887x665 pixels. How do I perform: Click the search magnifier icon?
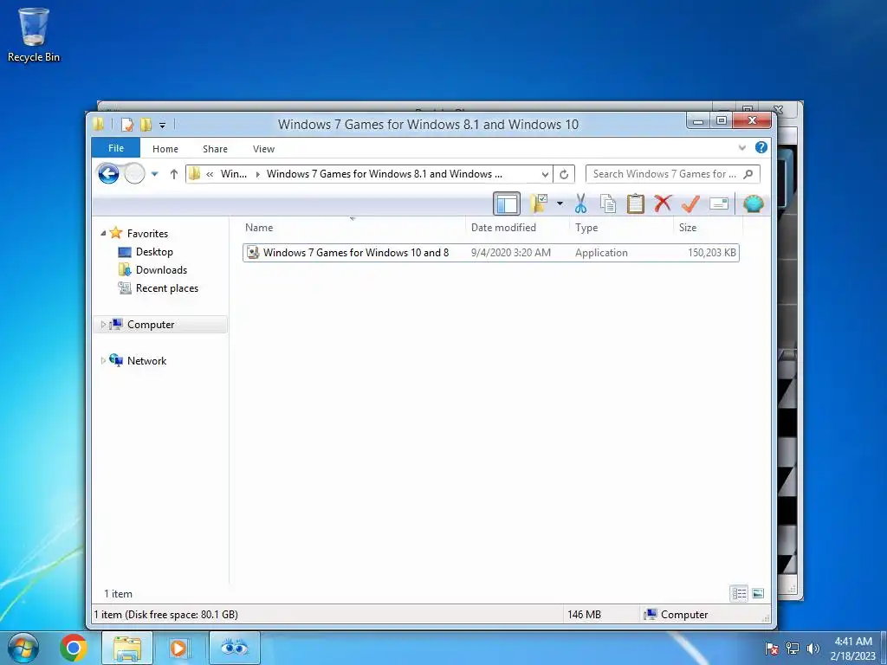[748, 174]
